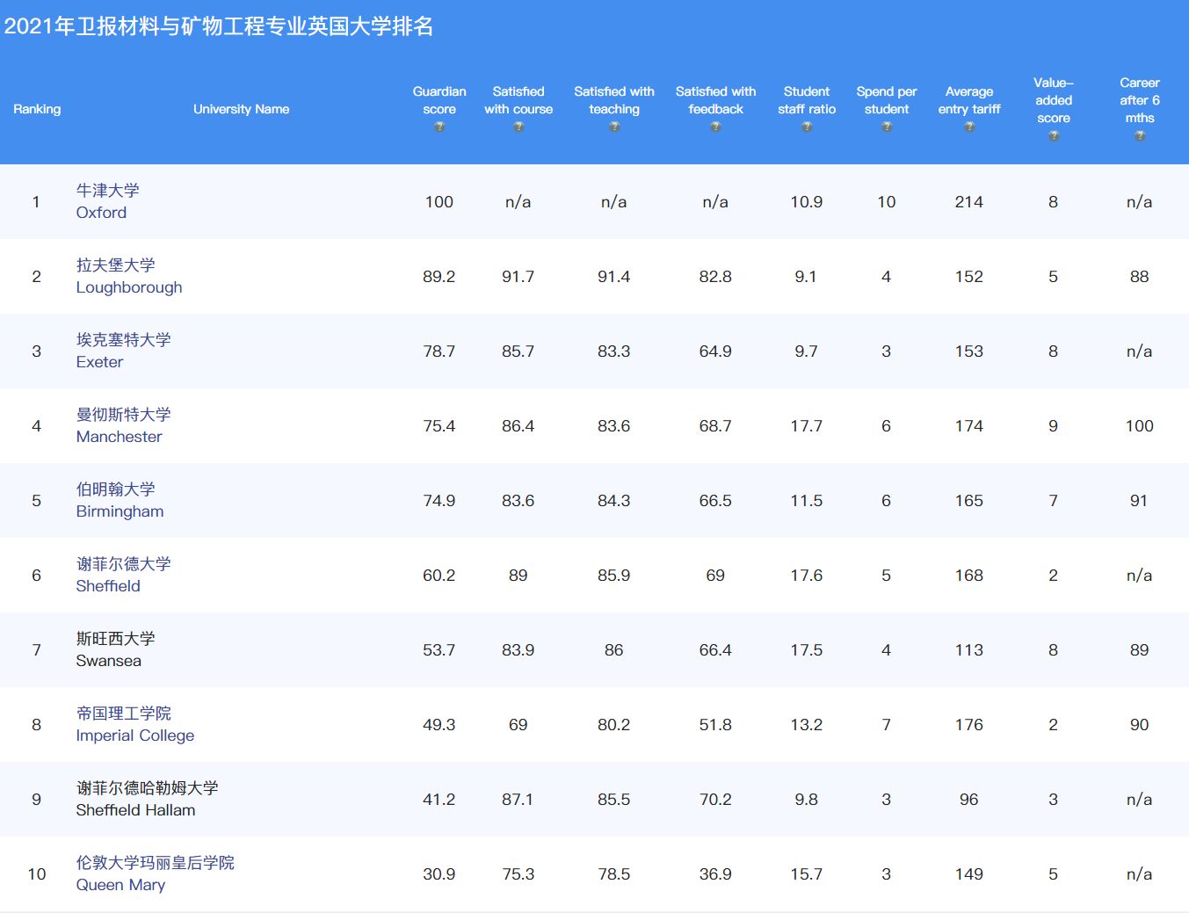Click the page title 2021年卫报材料与矿物工程专业英国大学排名

tap(219, 26)
